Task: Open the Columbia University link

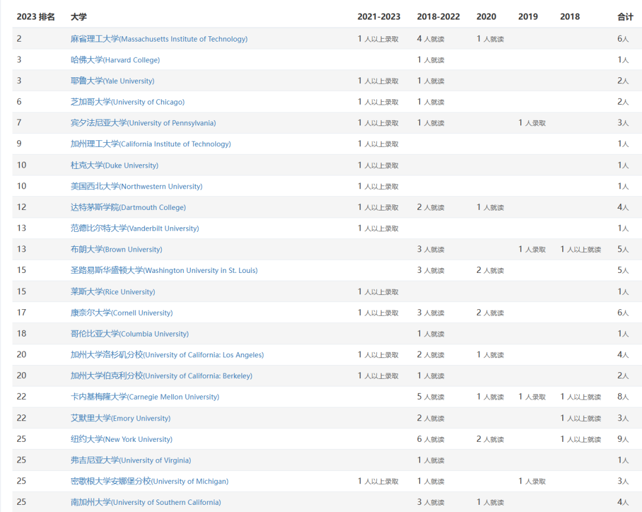Action: click(130, 334)
